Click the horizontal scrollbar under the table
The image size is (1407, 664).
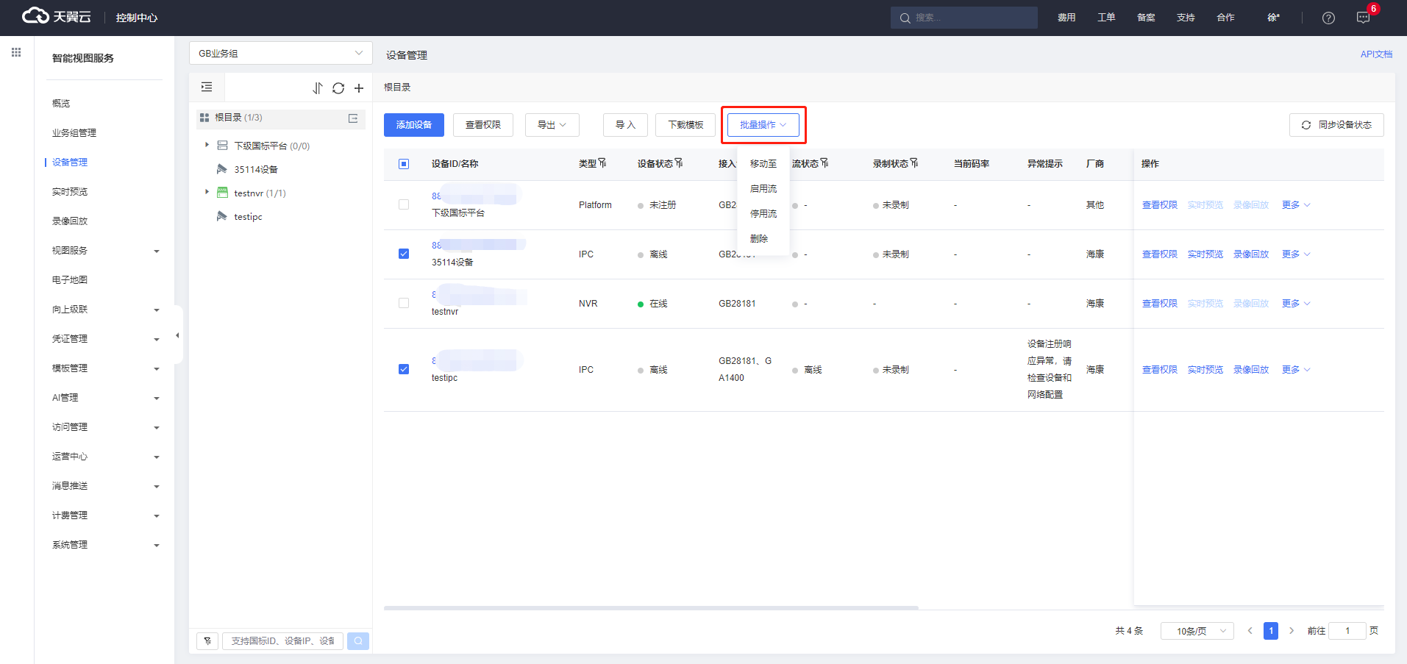pyautogui.click(x=651, y=608)
